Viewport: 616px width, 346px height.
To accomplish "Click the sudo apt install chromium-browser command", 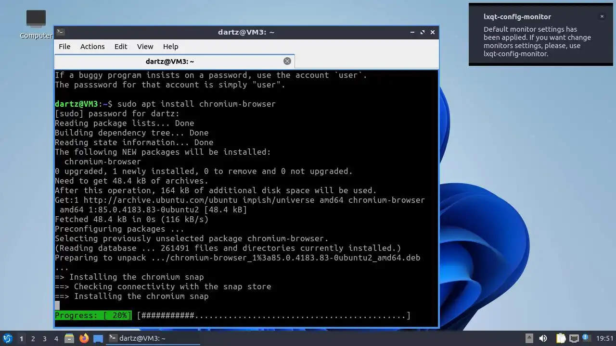I will tap(196, 104).
